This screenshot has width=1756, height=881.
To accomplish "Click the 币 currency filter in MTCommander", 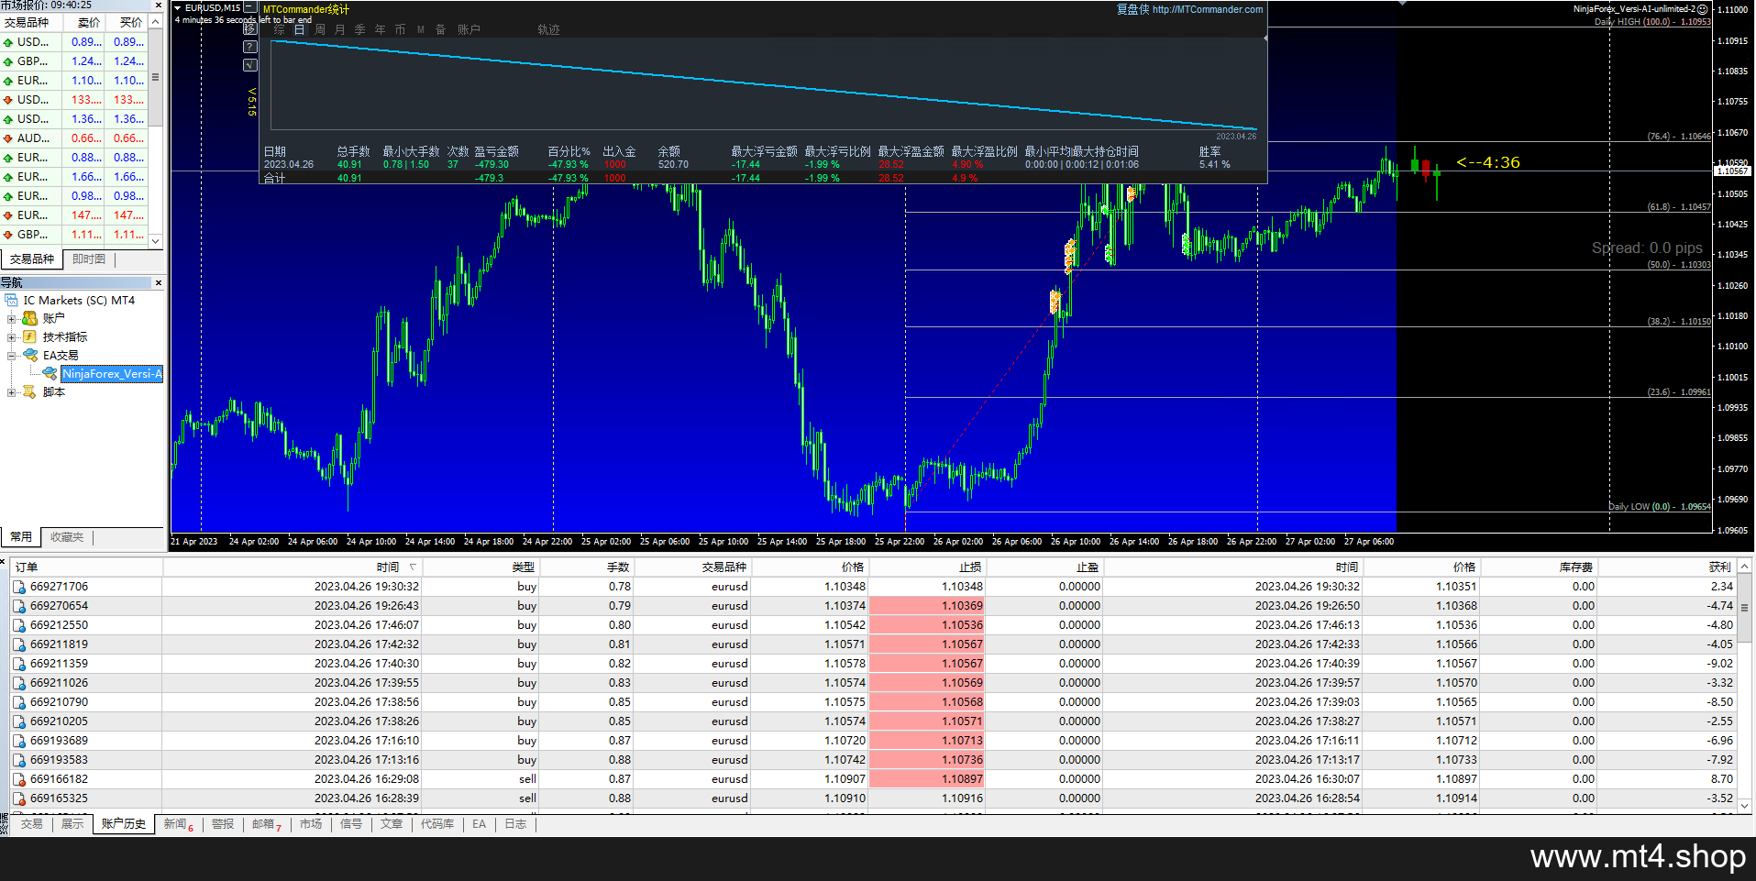I will point(400,29).
